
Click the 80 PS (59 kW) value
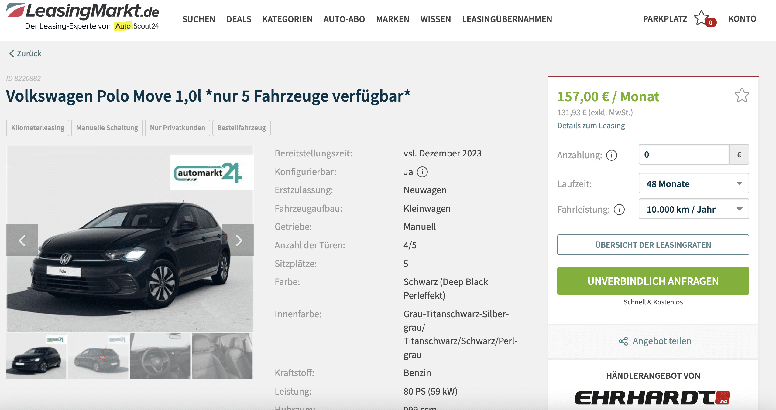click(430, 392)
